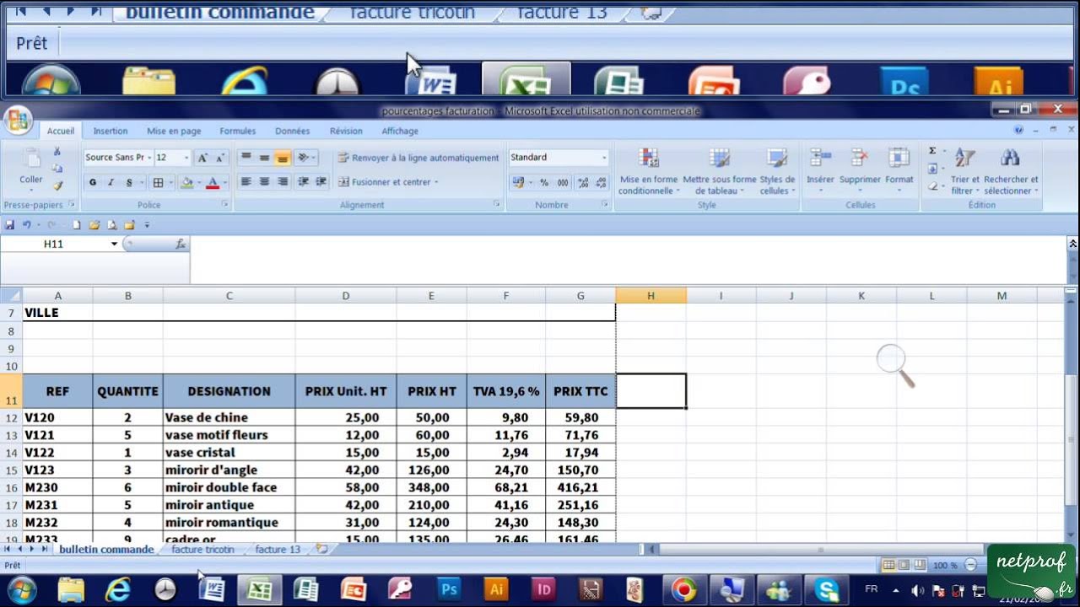
Task: Open the Illustrator icon in the taskbar
Action: pyautogui.click(x=496, y=589)
